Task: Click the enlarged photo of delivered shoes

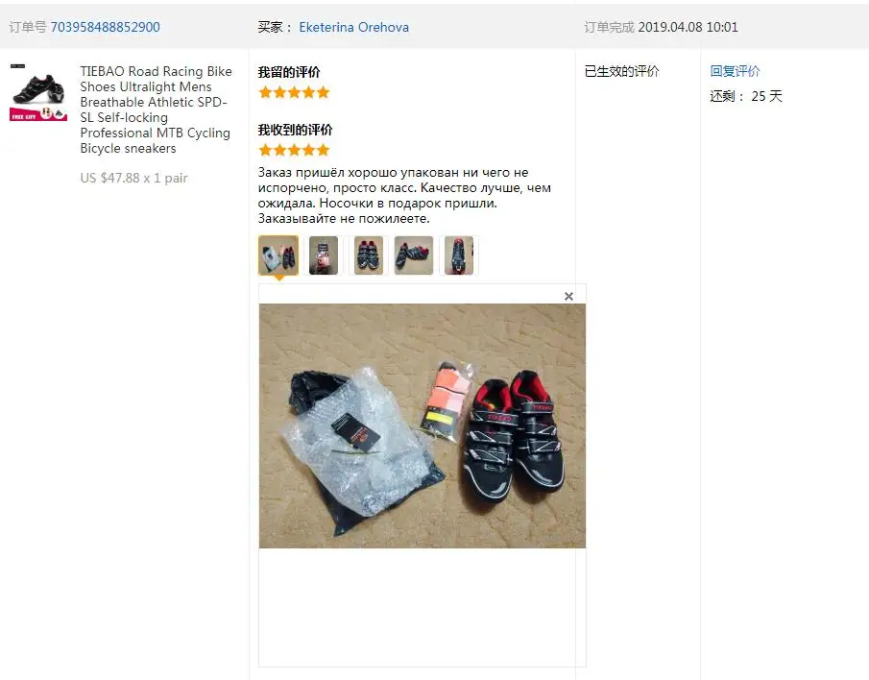Action: coord(422,425)
